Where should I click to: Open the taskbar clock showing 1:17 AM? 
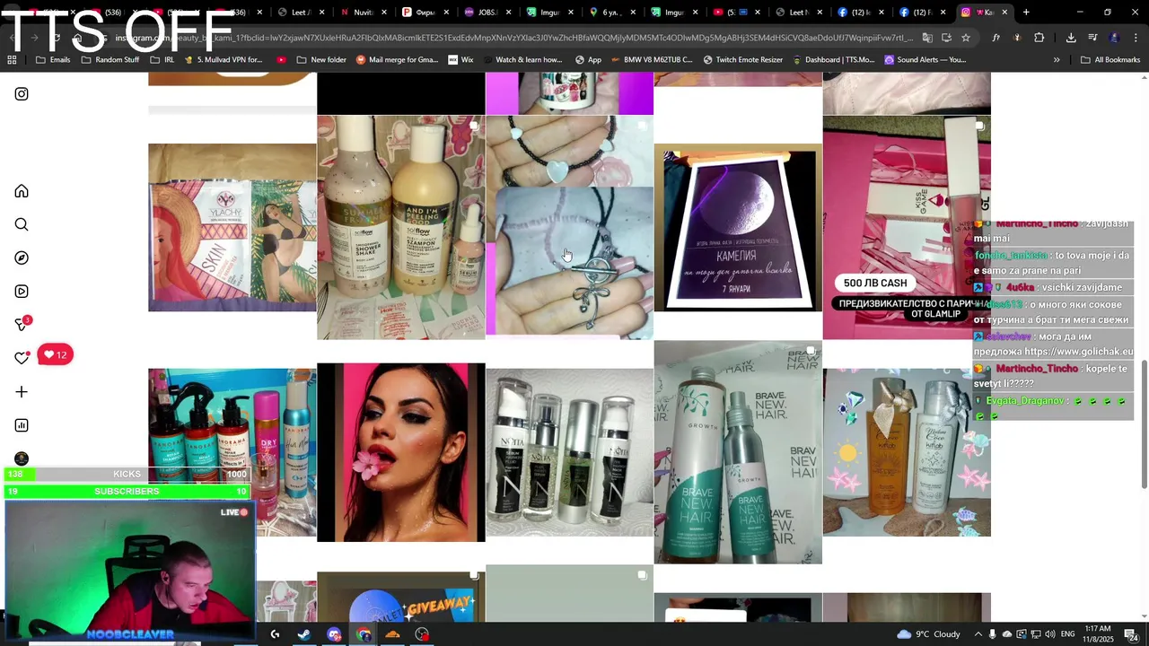click(x=1098, y=634)
